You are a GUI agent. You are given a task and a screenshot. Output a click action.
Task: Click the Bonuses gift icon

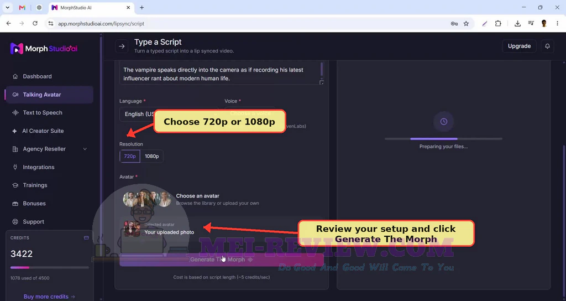15,204
